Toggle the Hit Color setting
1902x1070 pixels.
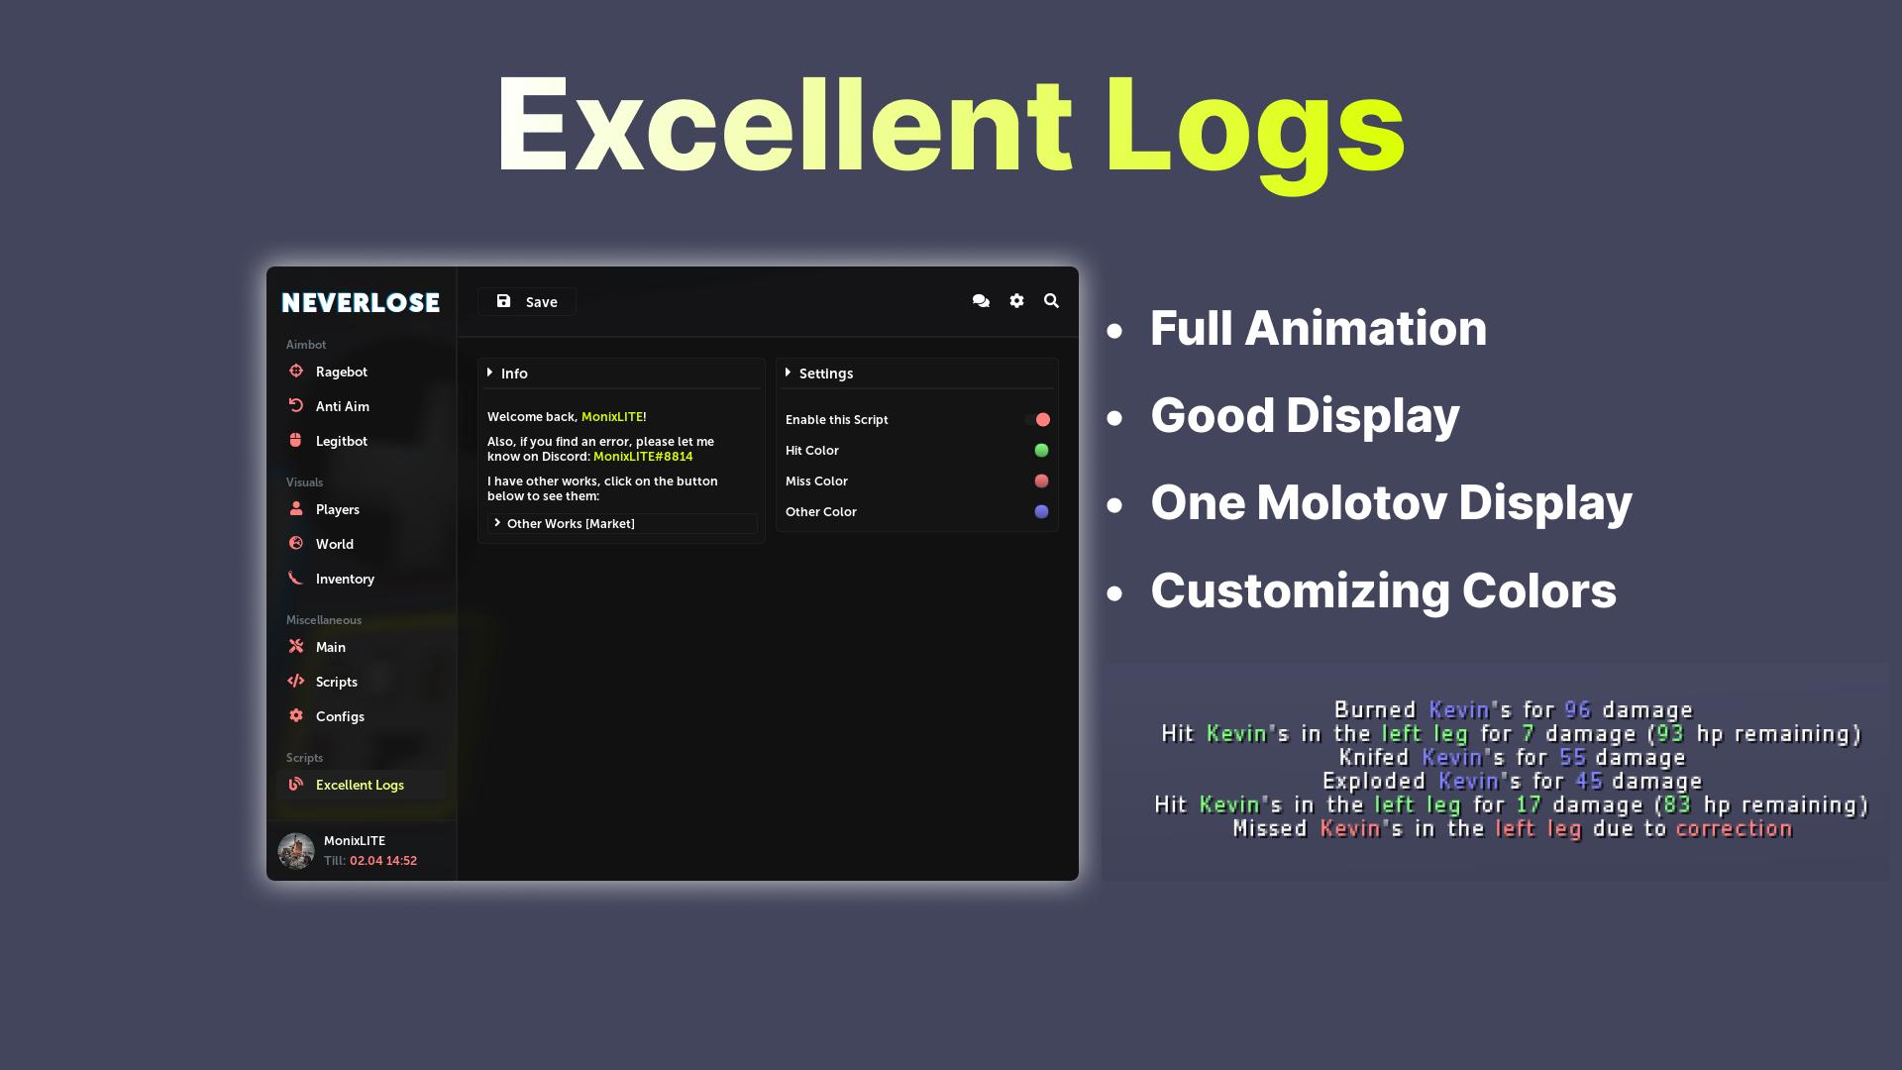pyautogui.click(x=1039, y=450)
